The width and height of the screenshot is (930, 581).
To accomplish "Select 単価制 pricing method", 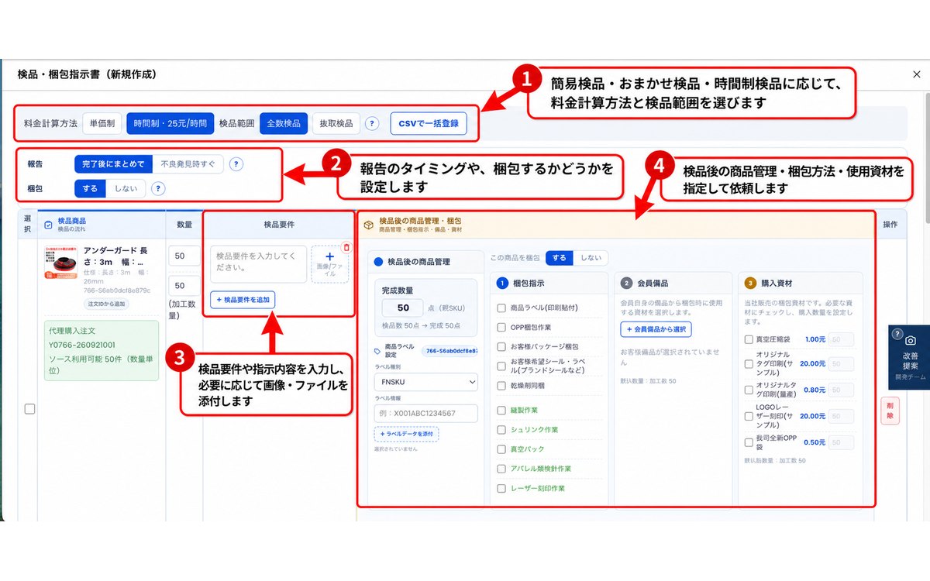I will click(102, 123).
